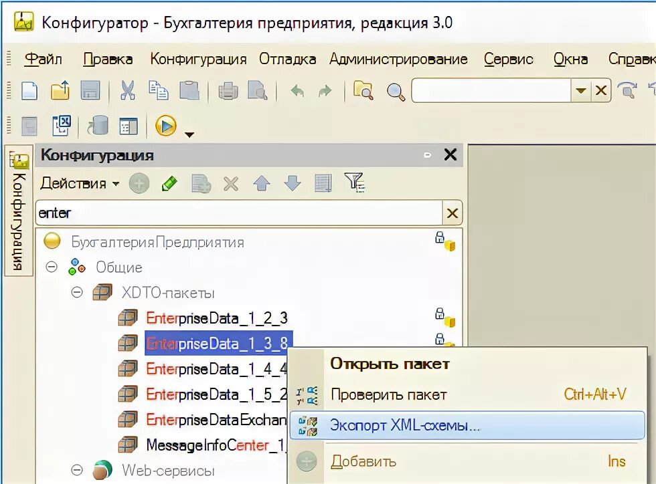Open the Действия dropdown
656x484 pixels.
80,183
